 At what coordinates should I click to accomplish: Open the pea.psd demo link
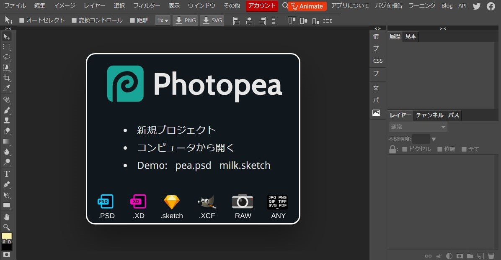click(x=193, y=166)
